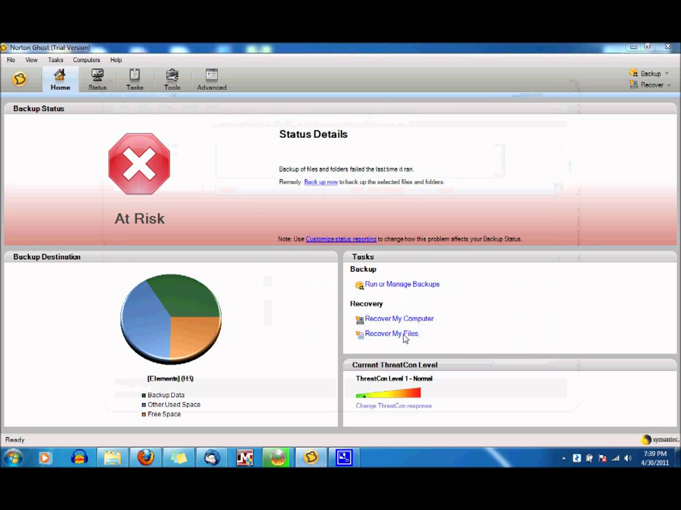The width and height of the screenshot is (681, 510).
Task: Click the volume speaker tray icon
Action: (628, 458)
